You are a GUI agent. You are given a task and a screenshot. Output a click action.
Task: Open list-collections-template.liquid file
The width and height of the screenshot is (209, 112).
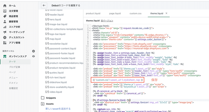click(x=66, y=29)
